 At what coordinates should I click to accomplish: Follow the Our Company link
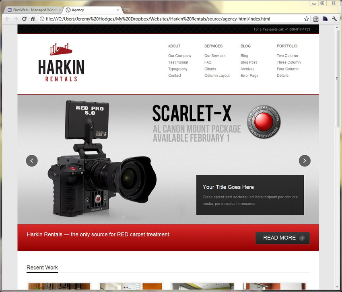click(180, 56)
